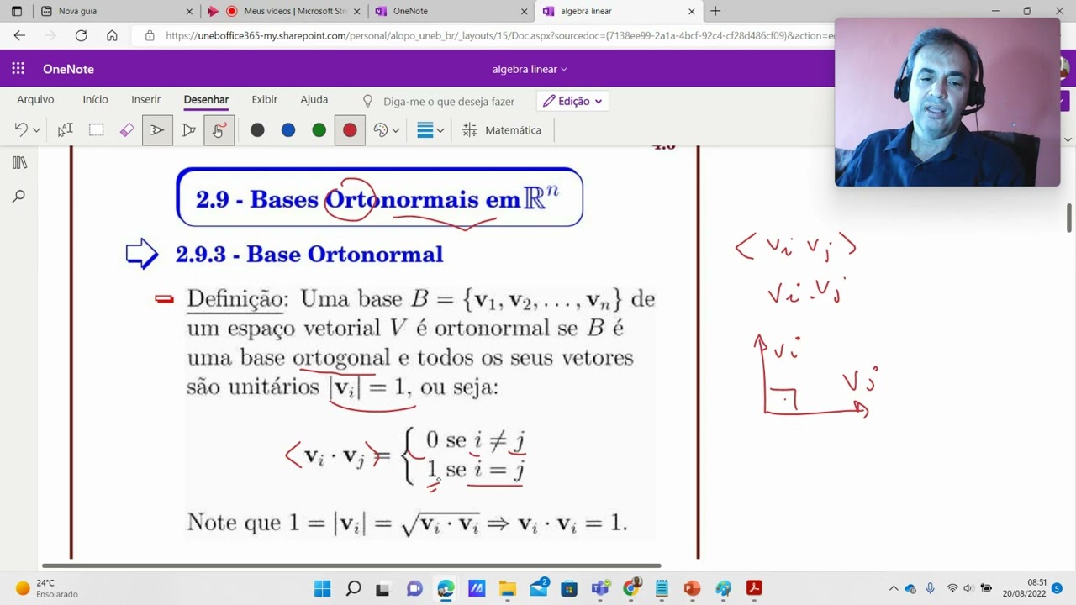Select the black pen color
Viewport: 1076px width, 605px height.
pyautogui.click(x=257, y=130)
